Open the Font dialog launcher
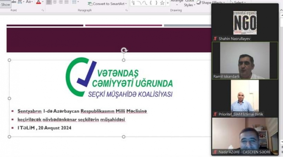Screen dimensions: 283x157 click(43, 10)
